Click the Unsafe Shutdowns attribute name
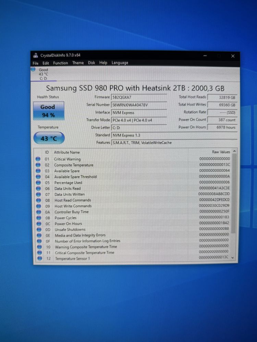The height and width of the screenshot is (342, 257). click(70, 229)
